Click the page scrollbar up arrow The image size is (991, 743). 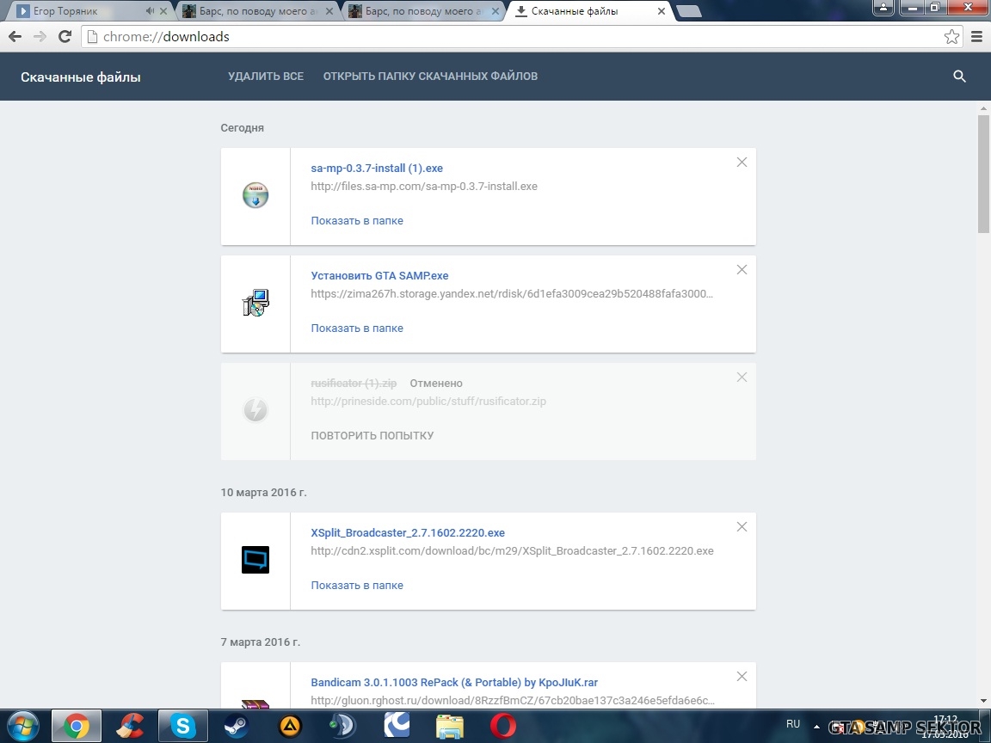(x=982, y=108)
